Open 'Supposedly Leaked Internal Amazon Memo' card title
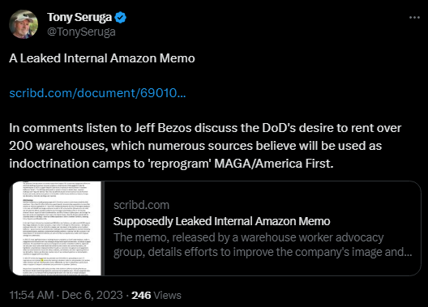Viewport: 428px width, 307px height. [221, 221]
